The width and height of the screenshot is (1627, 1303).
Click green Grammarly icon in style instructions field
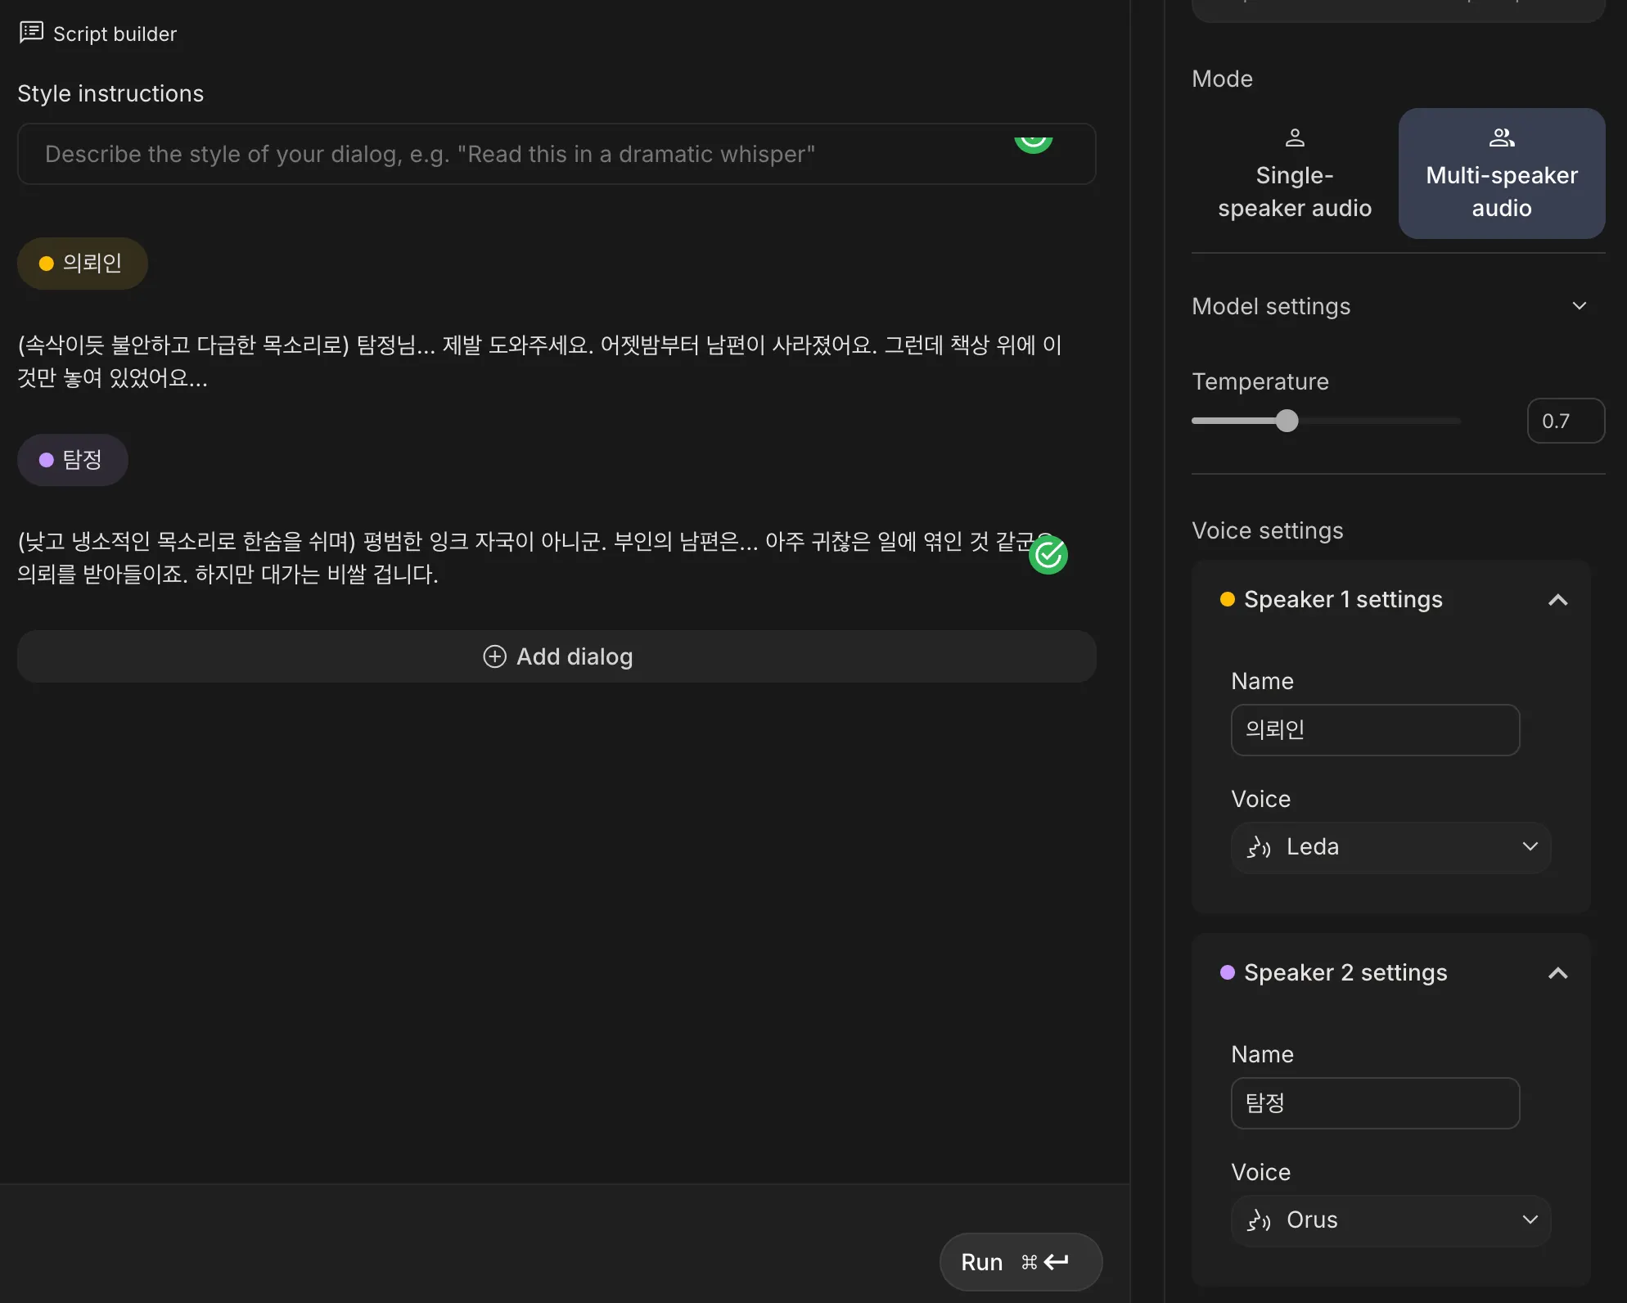click(1033, 143)
